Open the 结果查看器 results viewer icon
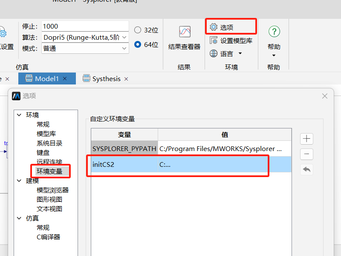Viewport: 341px width, 256px height. pyautogui.click(x=185, y=32)
